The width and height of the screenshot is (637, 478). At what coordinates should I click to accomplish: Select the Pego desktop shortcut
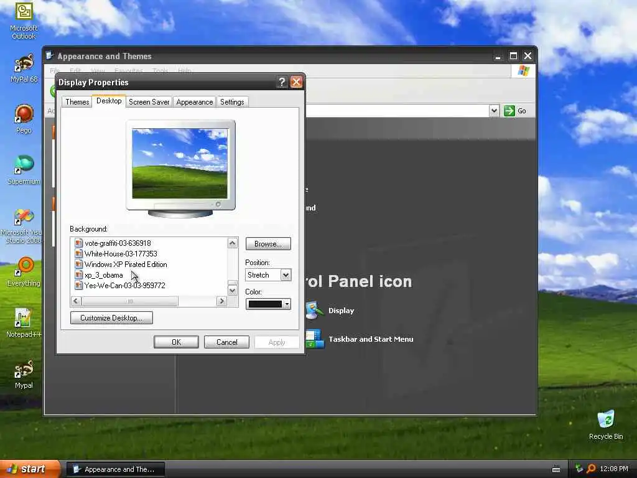(x=24, y=119)
